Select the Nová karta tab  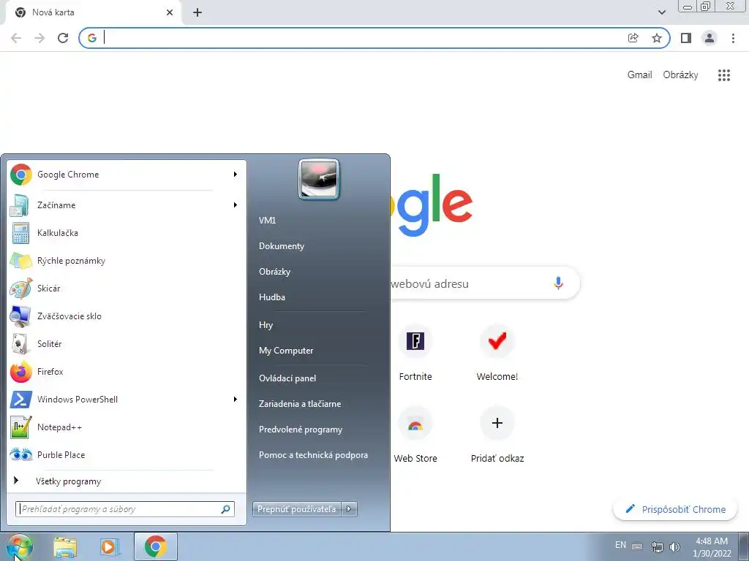93,13
